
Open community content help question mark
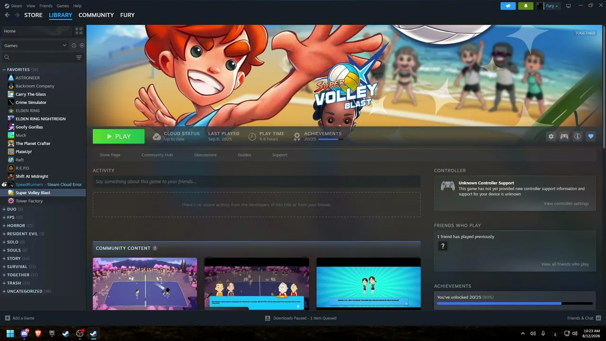155,248
